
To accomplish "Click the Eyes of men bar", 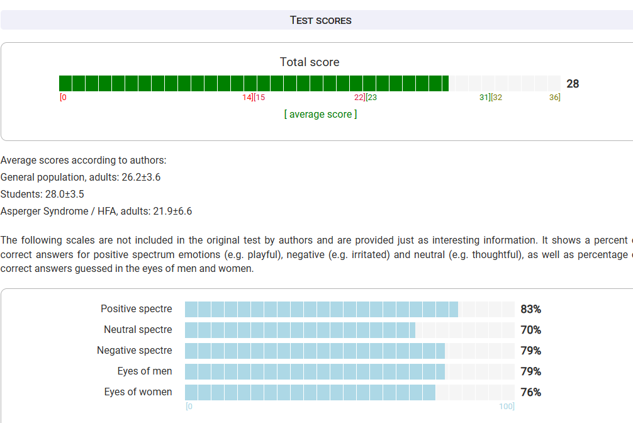I will pyautogui.click(x=315, y=371).
